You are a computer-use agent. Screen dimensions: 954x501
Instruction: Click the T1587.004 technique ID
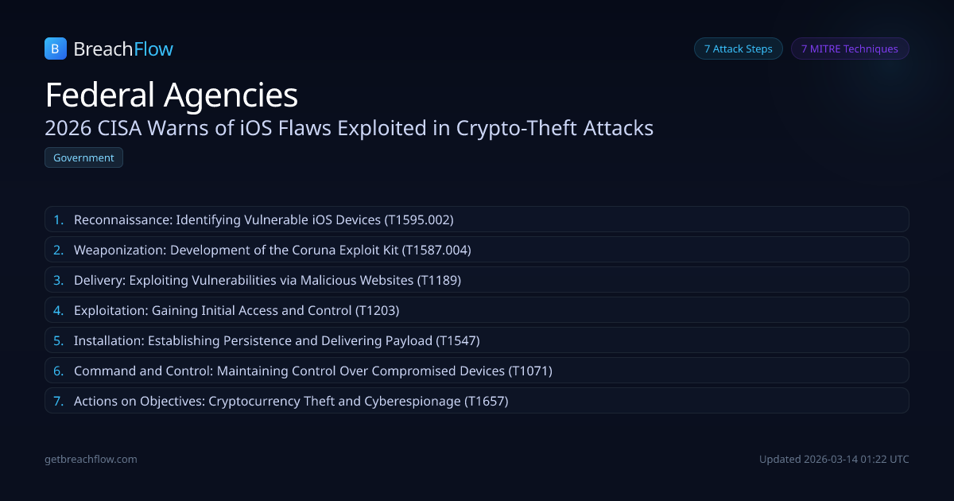tap(436, 250)
